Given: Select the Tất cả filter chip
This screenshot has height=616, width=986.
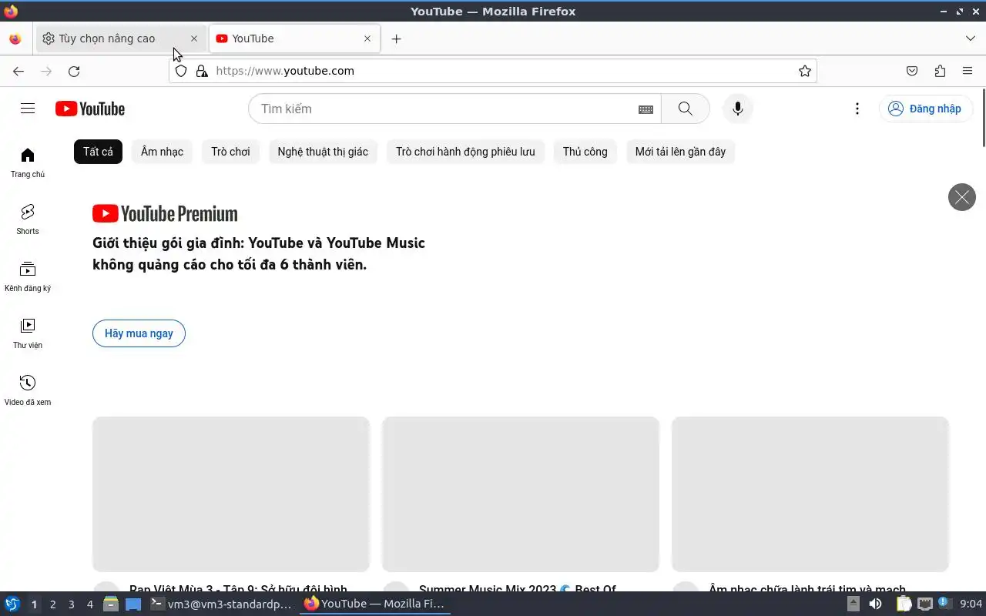Looking at the screenshot, I should [x=98, y=152].
